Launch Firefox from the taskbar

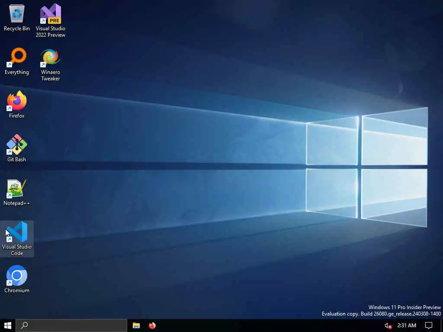coord(152,326)
